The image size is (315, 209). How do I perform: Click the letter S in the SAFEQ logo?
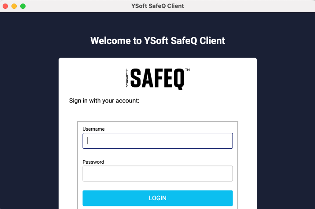(x=136, y=78)
